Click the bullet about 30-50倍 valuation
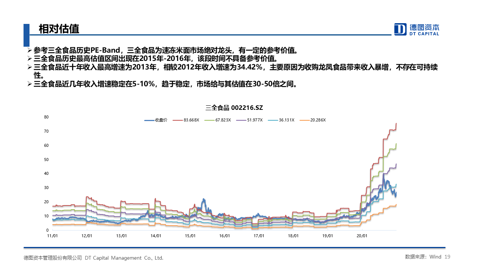478x269 pixels. (x=162, y=84)
